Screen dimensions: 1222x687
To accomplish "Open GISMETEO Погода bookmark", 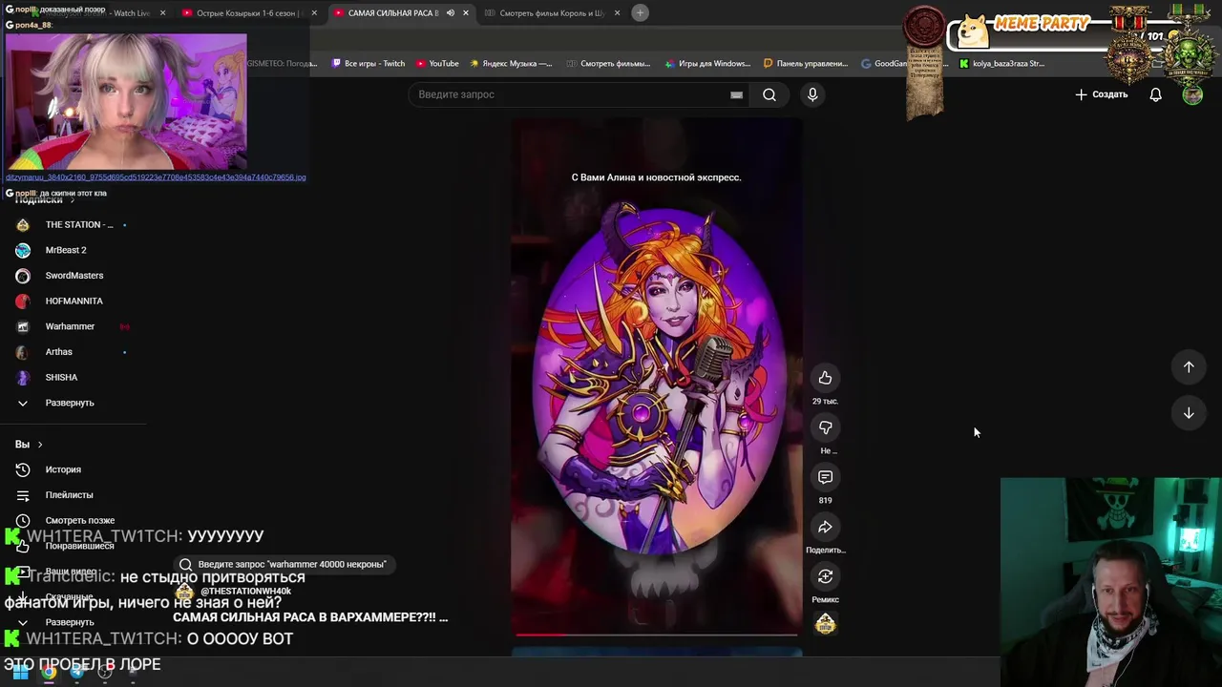I will pyautogui.click(x=282, y=64).
